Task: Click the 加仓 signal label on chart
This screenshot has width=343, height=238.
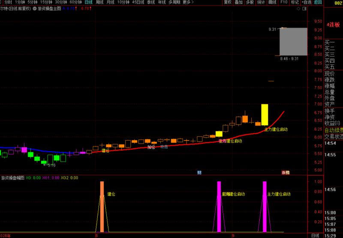Action: [151, 147]
